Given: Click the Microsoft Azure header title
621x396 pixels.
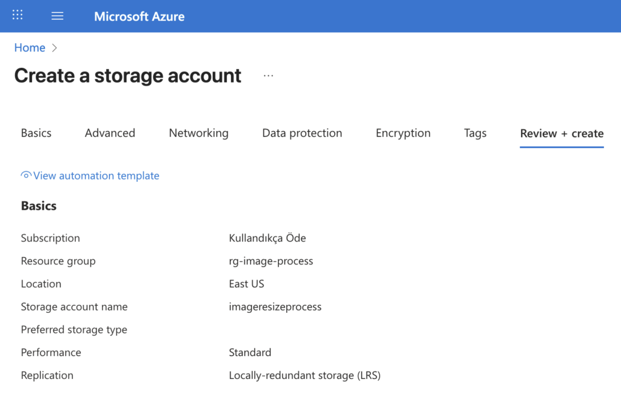Looking at the screenshot, I should coord(139,16).
